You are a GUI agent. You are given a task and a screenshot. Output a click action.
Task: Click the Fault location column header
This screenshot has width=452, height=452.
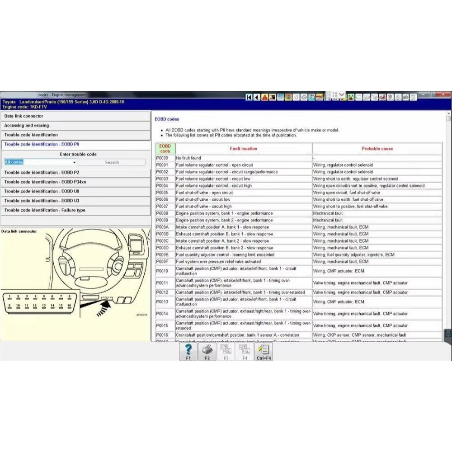pyautogui.click(x=244, y=149)
